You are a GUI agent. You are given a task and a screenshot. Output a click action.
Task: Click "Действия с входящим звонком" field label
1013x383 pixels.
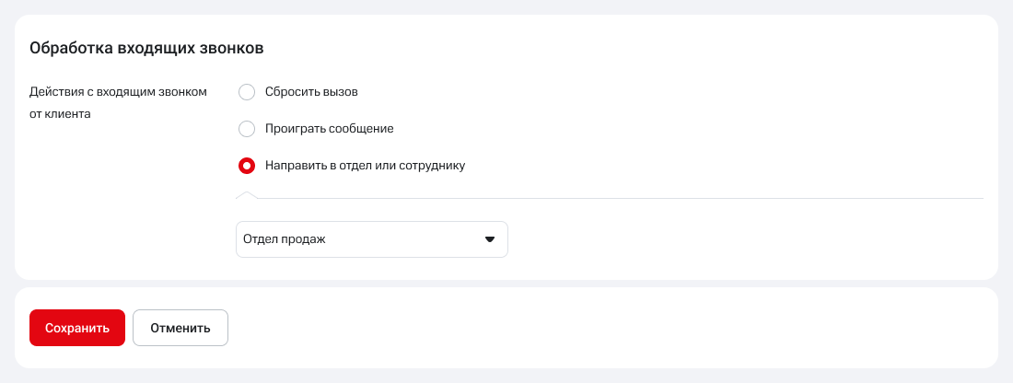pyautogui.click(x=118, y=92)
